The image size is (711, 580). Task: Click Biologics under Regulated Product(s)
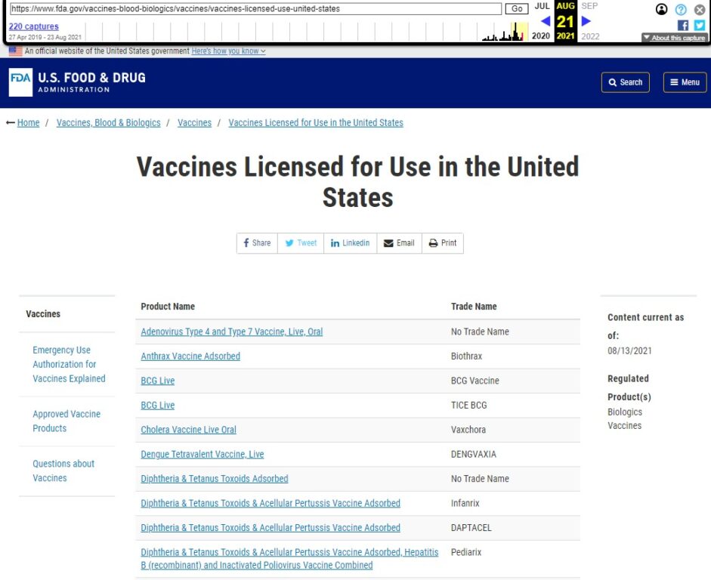tap(625, 412)
